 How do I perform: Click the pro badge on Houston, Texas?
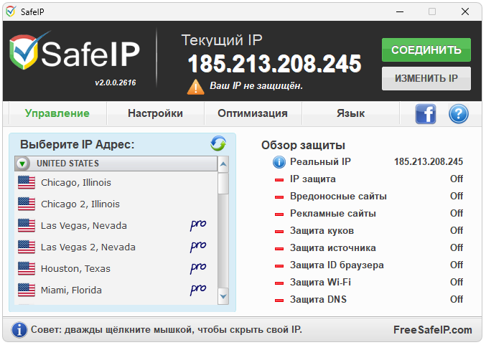[198, 268]
